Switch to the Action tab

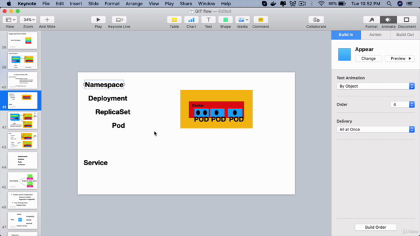click(375, 35)
